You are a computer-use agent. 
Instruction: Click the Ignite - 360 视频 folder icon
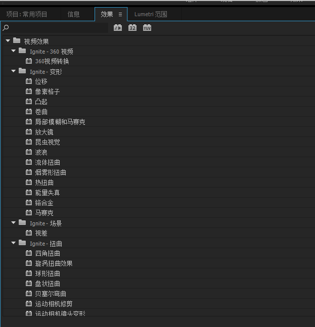(x=22, y=51)
